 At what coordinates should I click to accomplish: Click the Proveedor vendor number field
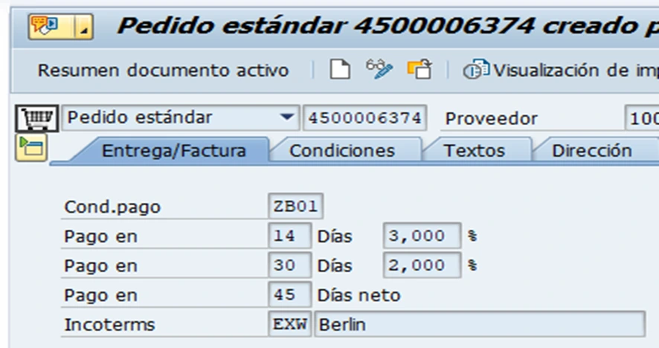[642, 118]
